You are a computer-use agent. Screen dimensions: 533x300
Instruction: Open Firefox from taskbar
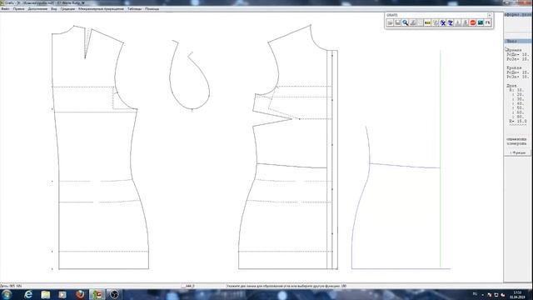coord(80,294)
